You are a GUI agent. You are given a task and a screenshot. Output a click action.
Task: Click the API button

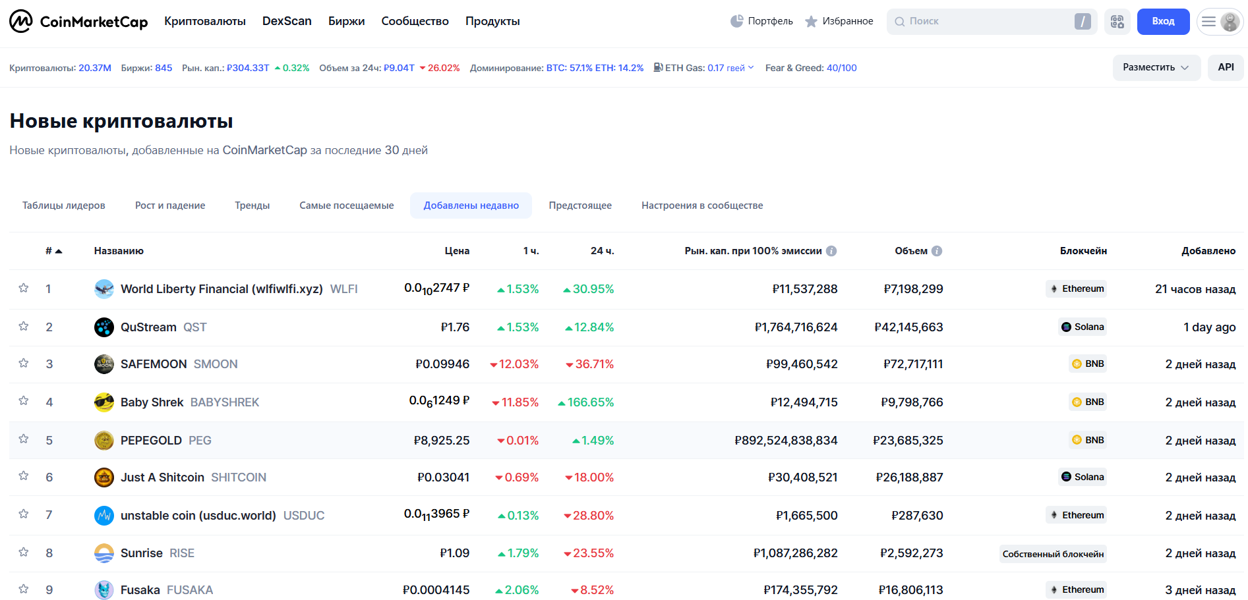click(x=1226, y=68)
